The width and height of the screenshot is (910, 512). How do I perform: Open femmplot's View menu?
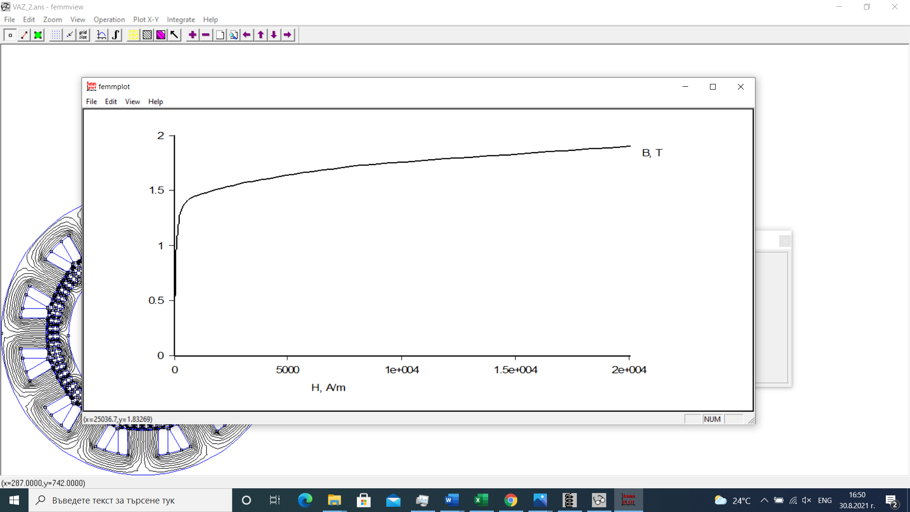tap(132, 101)
